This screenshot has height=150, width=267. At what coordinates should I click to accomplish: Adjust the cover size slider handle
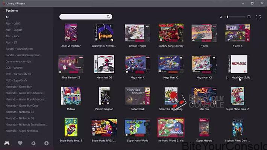pyautogui.click(x=228, y=17)
